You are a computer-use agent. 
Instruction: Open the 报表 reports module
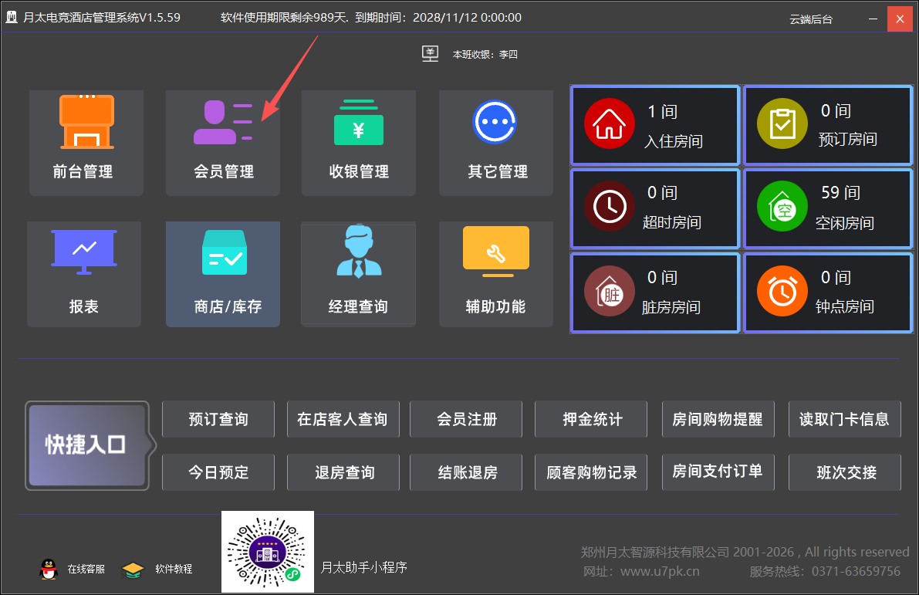tap(86, 274)
